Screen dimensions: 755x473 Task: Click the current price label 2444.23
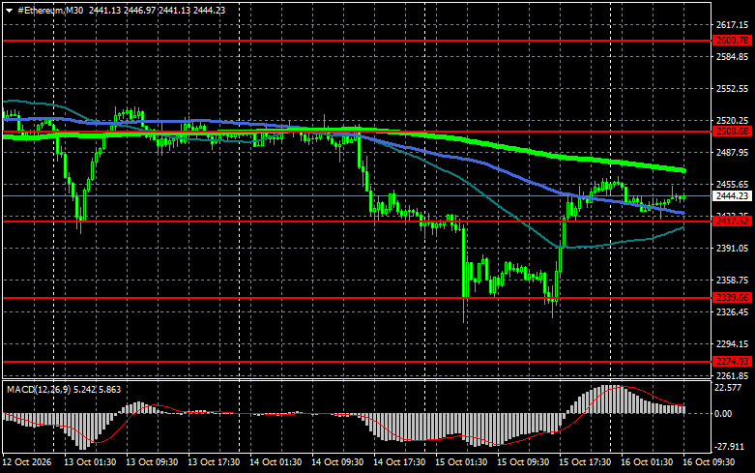point(733,196)
